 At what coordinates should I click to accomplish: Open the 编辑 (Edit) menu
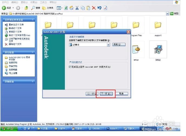coord(15,2)
